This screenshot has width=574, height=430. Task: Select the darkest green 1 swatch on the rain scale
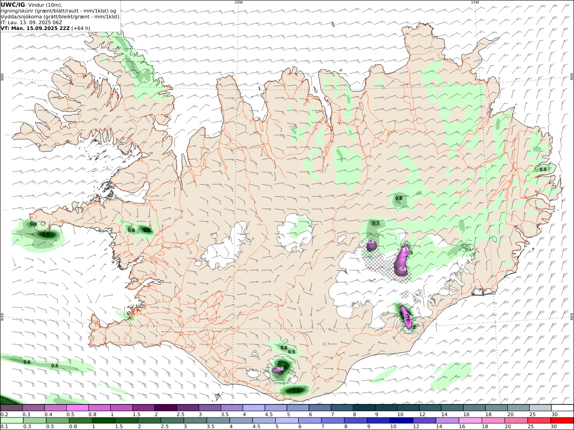coord(103,421)
